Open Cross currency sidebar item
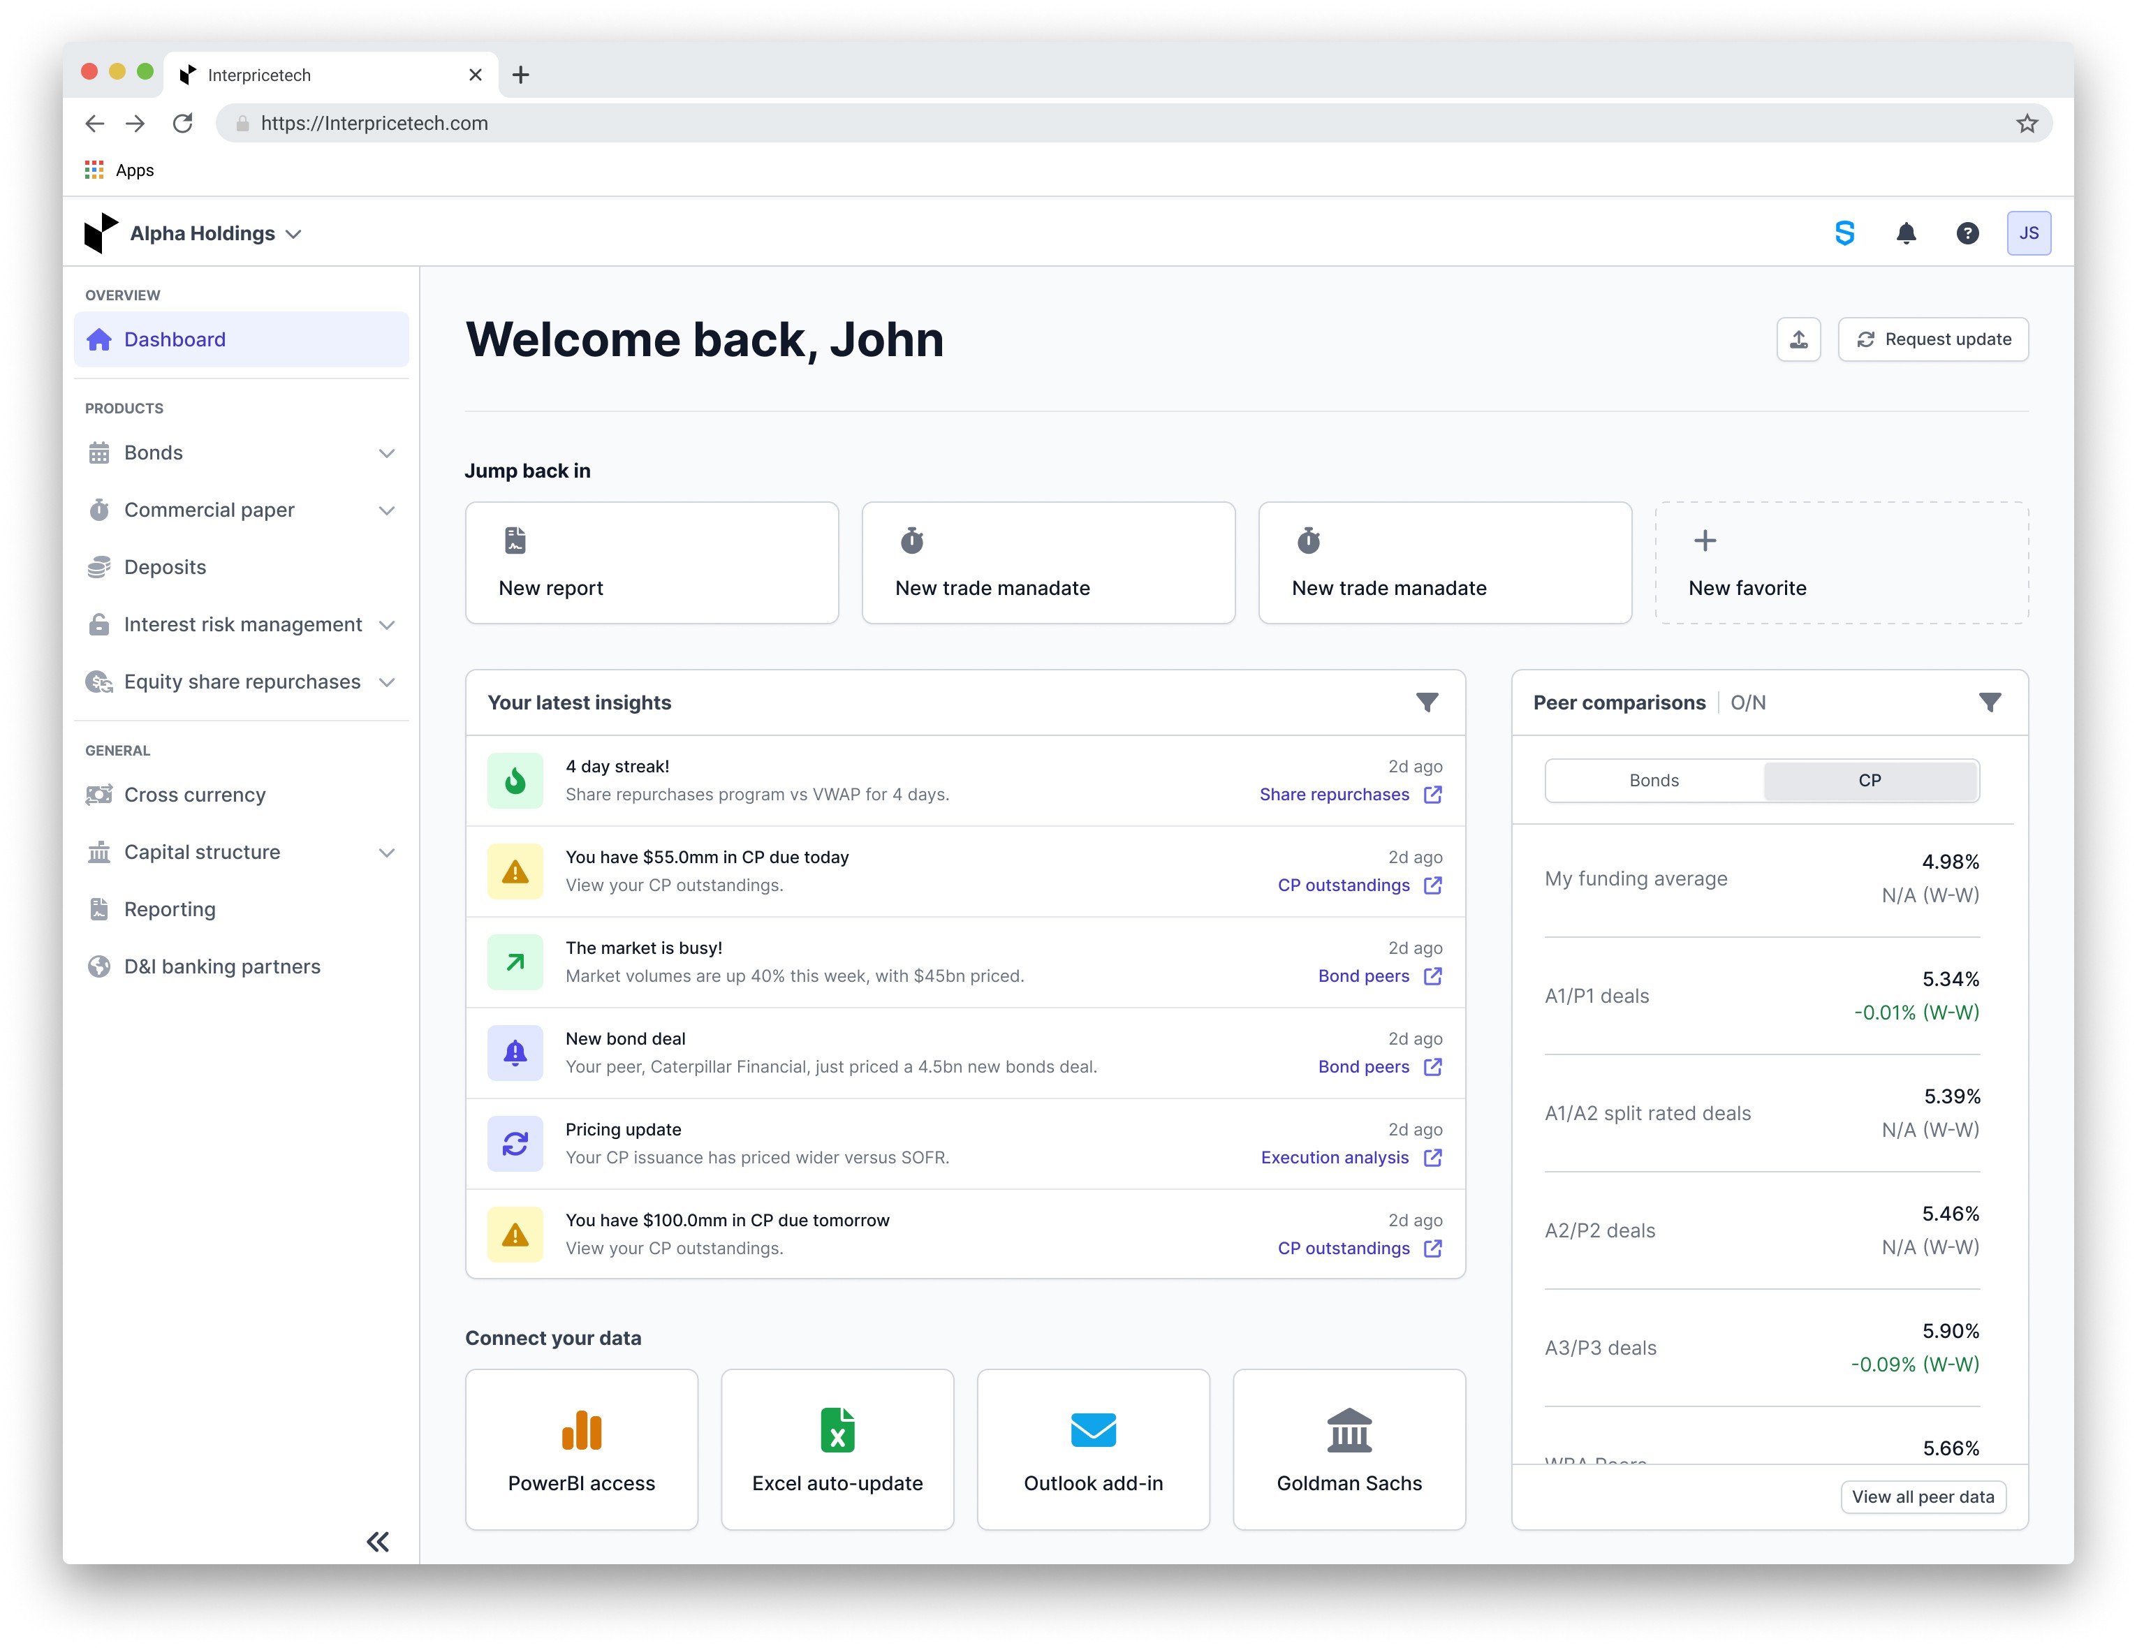 [195, 795]
